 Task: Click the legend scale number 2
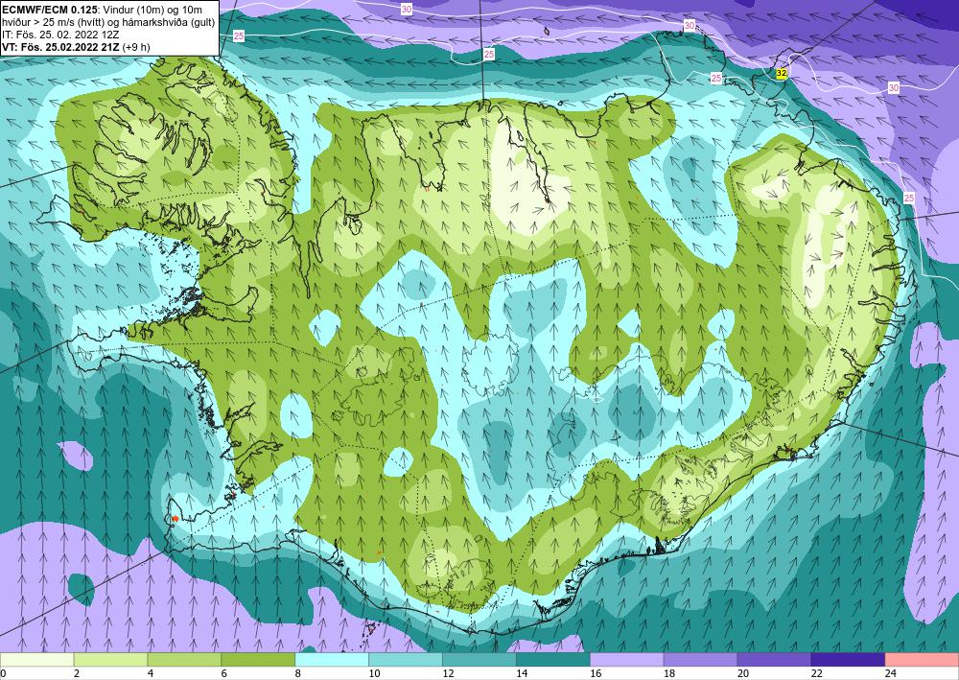click(77, 673)
